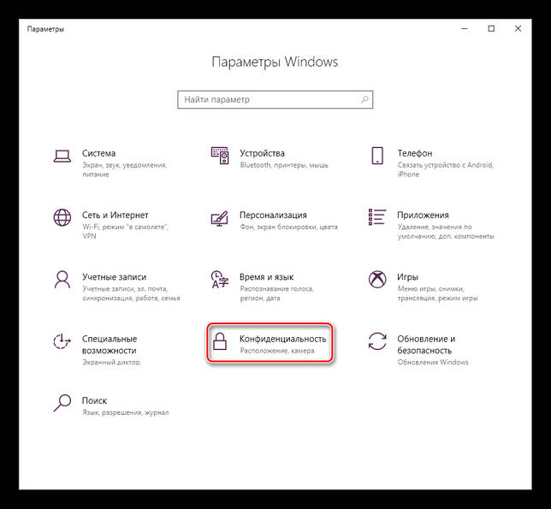The image size is (551, 509).
Task: Open the Специальные возможности dashed clock icon
Action: click(x=62, y=341)
